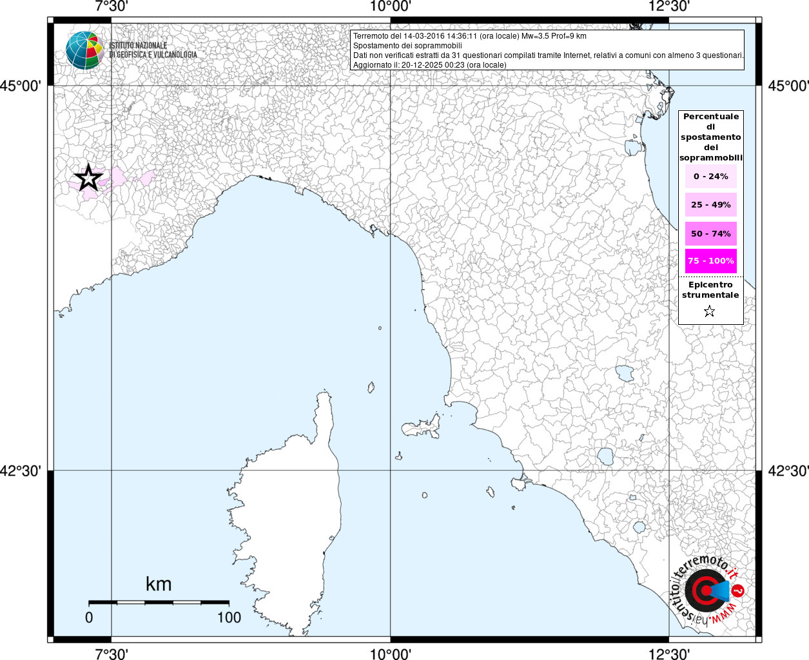Click the 'Epicentro strumentale' legend label
Image resolution: width=809 pixels, height=660 pixels.
(710, 289)
